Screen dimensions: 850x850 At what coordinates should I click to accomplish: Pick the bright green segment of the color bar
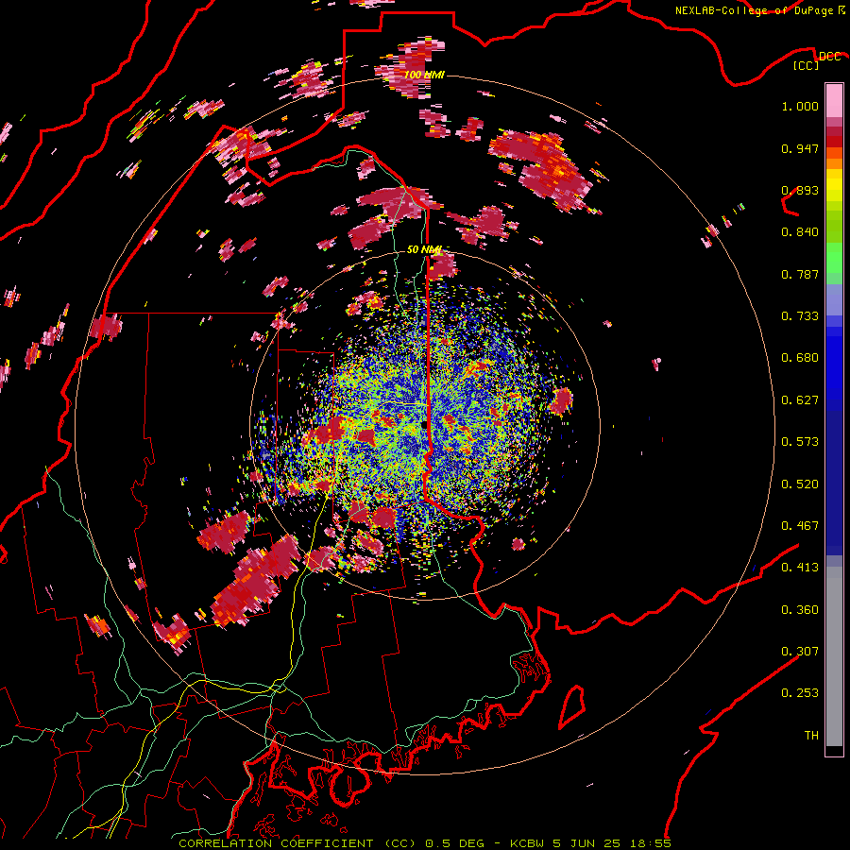[x=834, y=258]
